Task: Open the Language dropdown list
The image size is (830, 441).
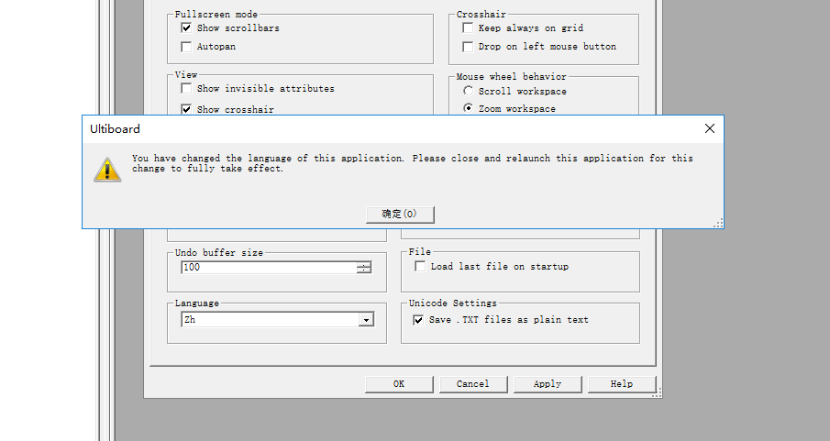Action: pyautogui.click(x=366, y=320)
